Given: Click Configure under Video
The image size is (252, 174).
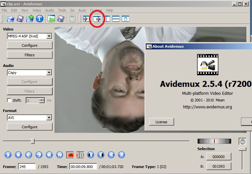Looking at the screenshot, I should tap(30, 45).
